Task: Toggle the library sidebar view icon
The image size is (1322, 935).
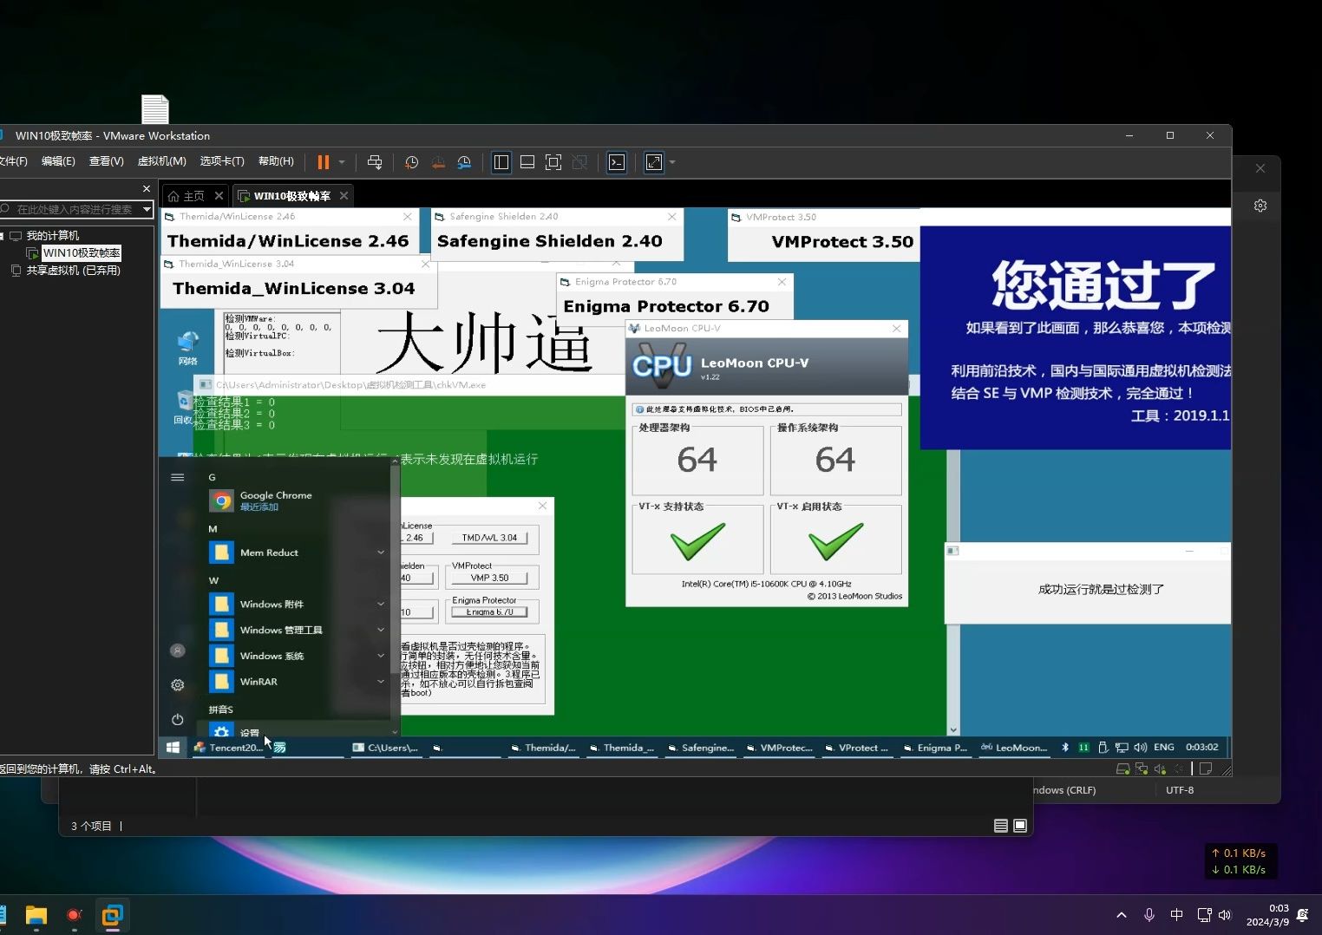Action: [501, 162]
